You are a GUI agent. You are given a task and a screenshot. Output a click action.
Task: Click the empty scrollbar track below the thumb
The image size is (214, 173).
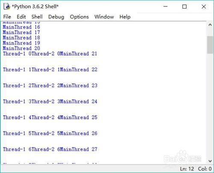[210, 106]
